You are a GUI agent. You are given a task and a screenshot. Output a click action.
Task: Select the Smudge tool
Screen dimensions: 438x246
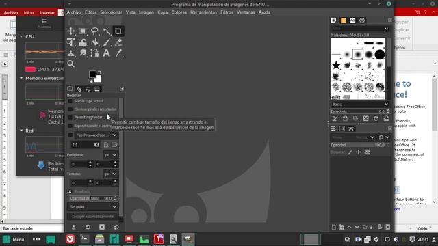[83, 53]
